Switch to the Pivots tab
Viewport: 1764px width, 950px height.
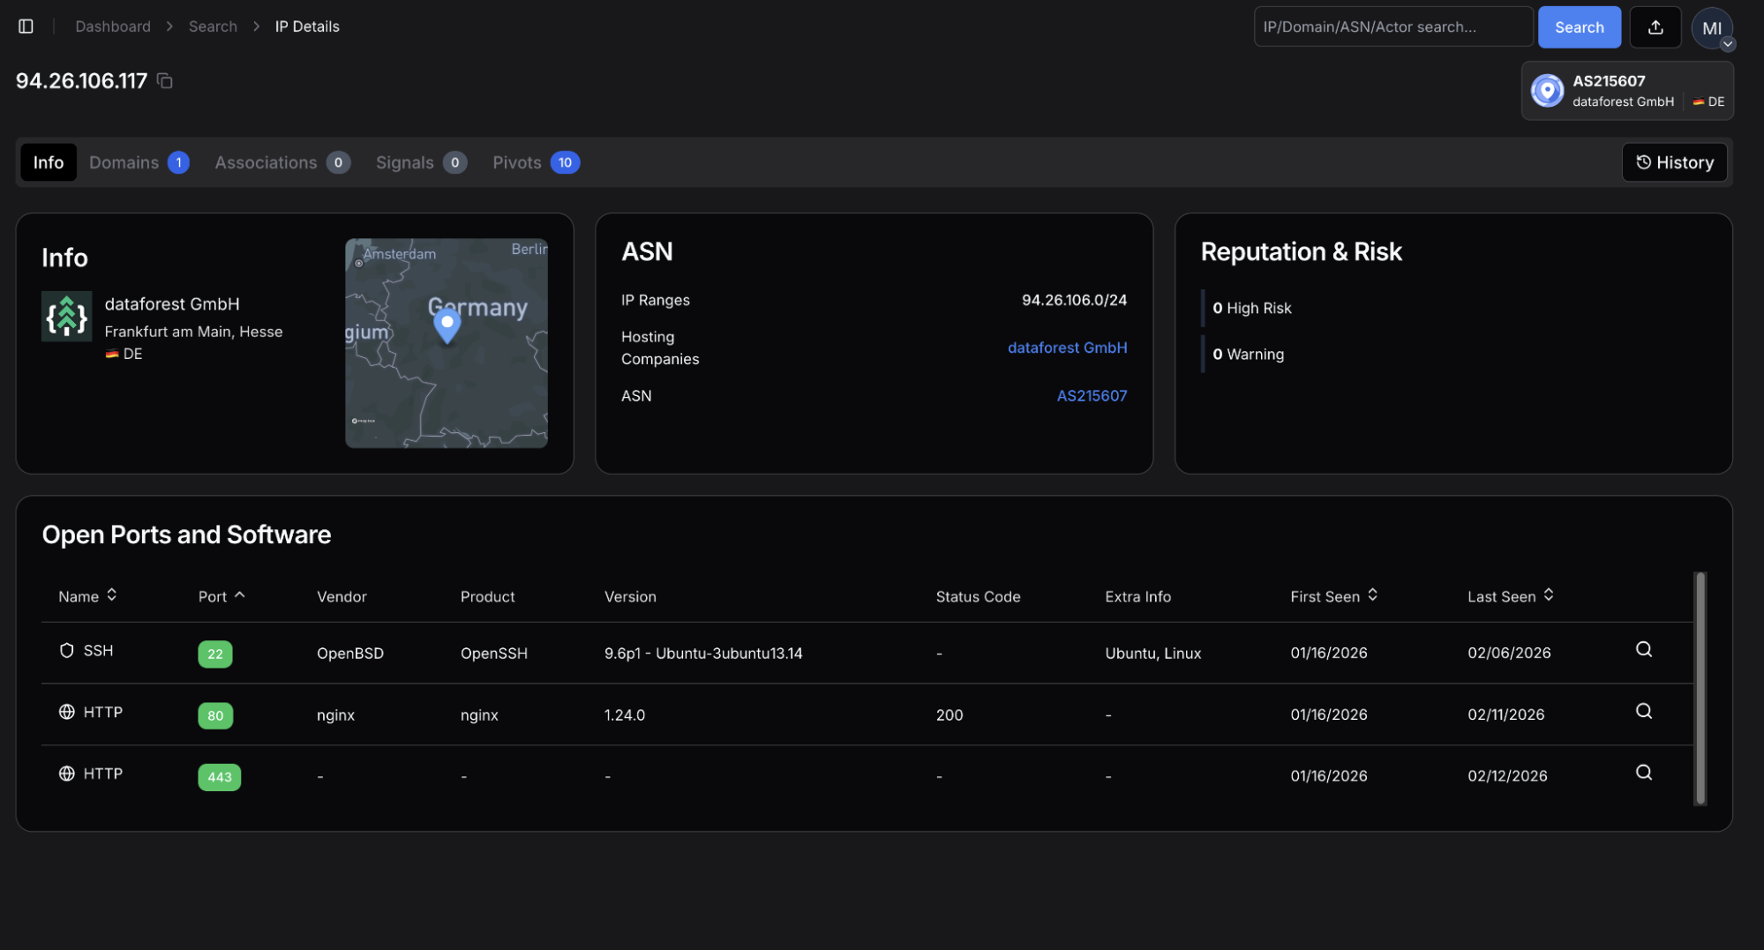[x=535, y=162]
